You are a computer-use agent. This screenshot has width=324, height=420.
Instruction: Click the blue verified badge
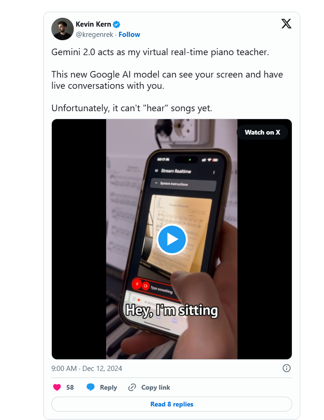(x=116, y=24)
